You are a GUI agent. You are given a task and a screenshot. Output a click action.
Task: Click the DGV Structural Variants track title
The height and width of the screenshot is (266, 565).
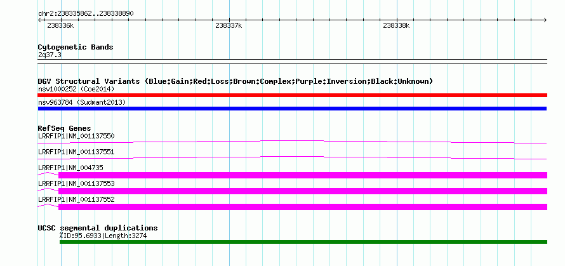(x=236, y=81)
